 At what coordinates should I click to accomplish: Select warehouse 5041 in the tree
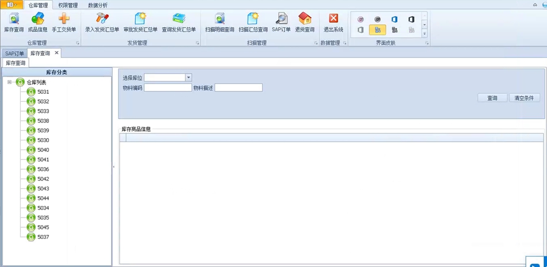tap(43, 159)
